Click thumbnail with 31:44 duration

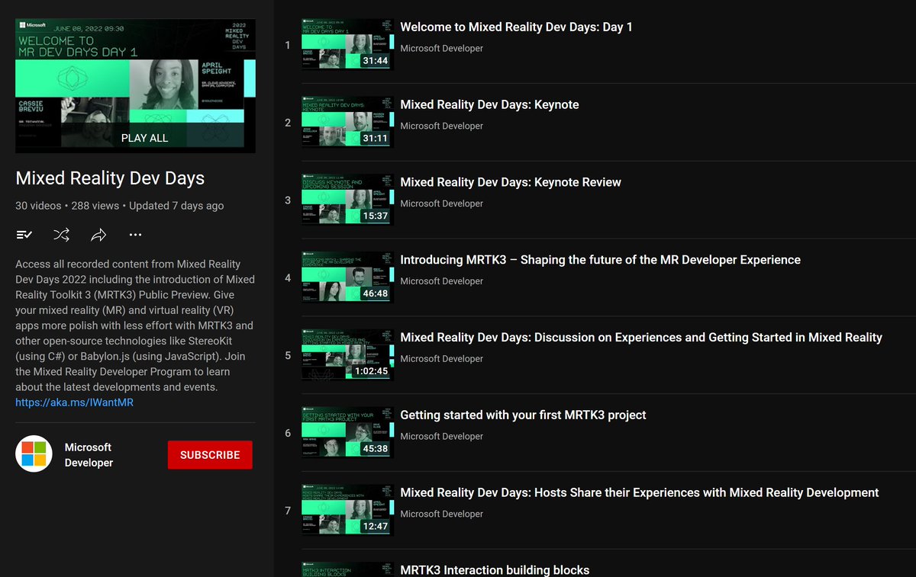347,44
